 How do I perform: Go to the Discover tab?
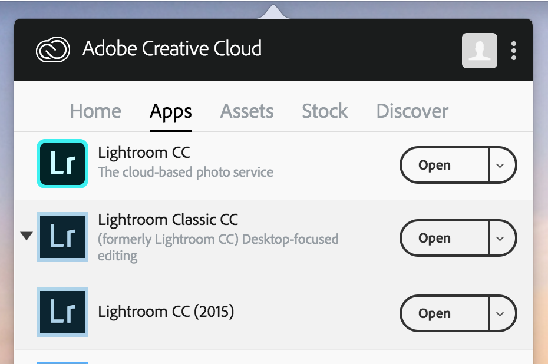[x=412, y=111]
